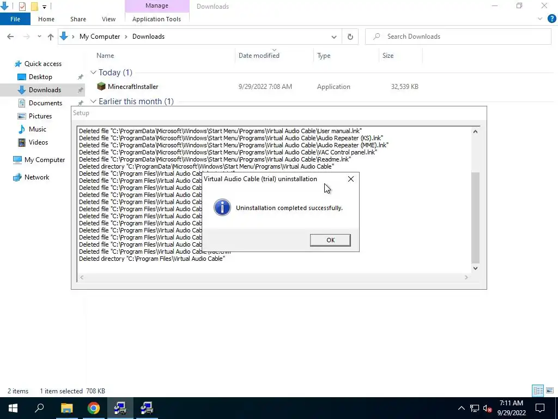
Task: Go back using the Back arrow
Action: (10, 37)
